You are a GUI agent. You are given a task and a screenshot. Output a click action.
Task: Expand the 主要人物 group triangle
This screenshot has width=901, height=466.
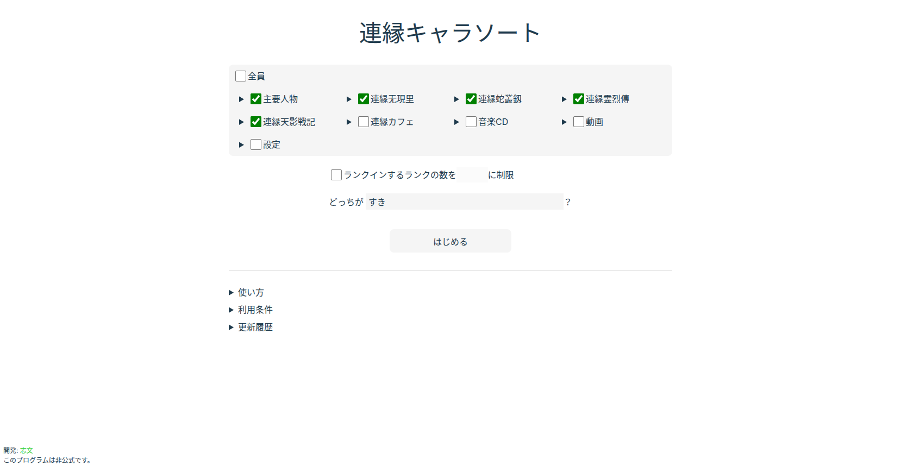point(241,99)
